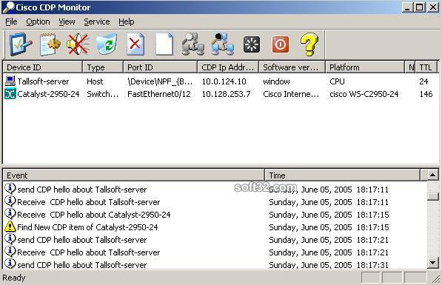Select the Tallsoft-server device row
This screenshot has height=285, width=442.
(x=221, y=81)
